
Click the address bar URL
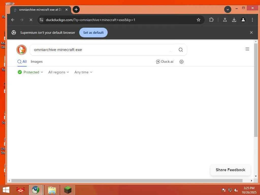click(x=91, y=20)
